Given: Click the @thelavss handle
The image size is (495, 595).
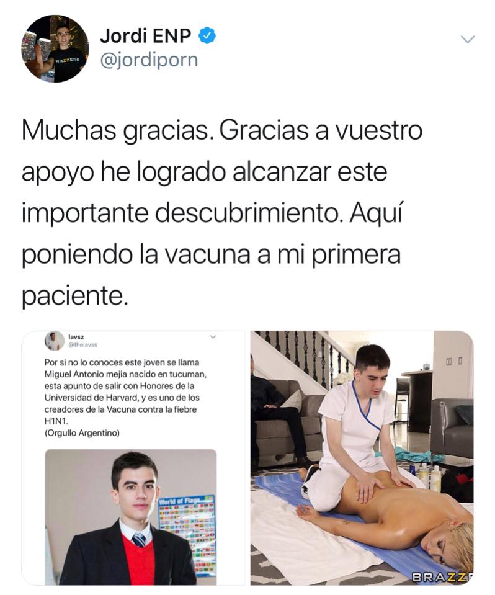Looking at the screenshot, I should (x=82, y=345).
